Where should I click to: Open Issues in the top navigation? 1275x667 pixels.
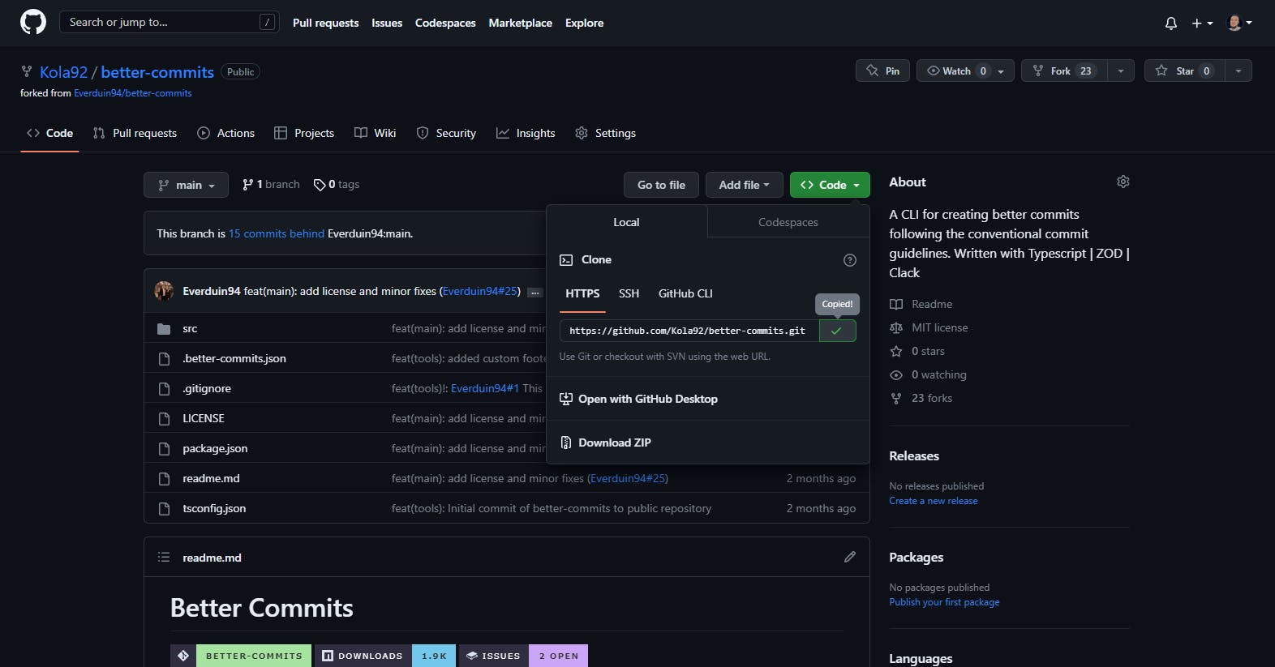387,23
